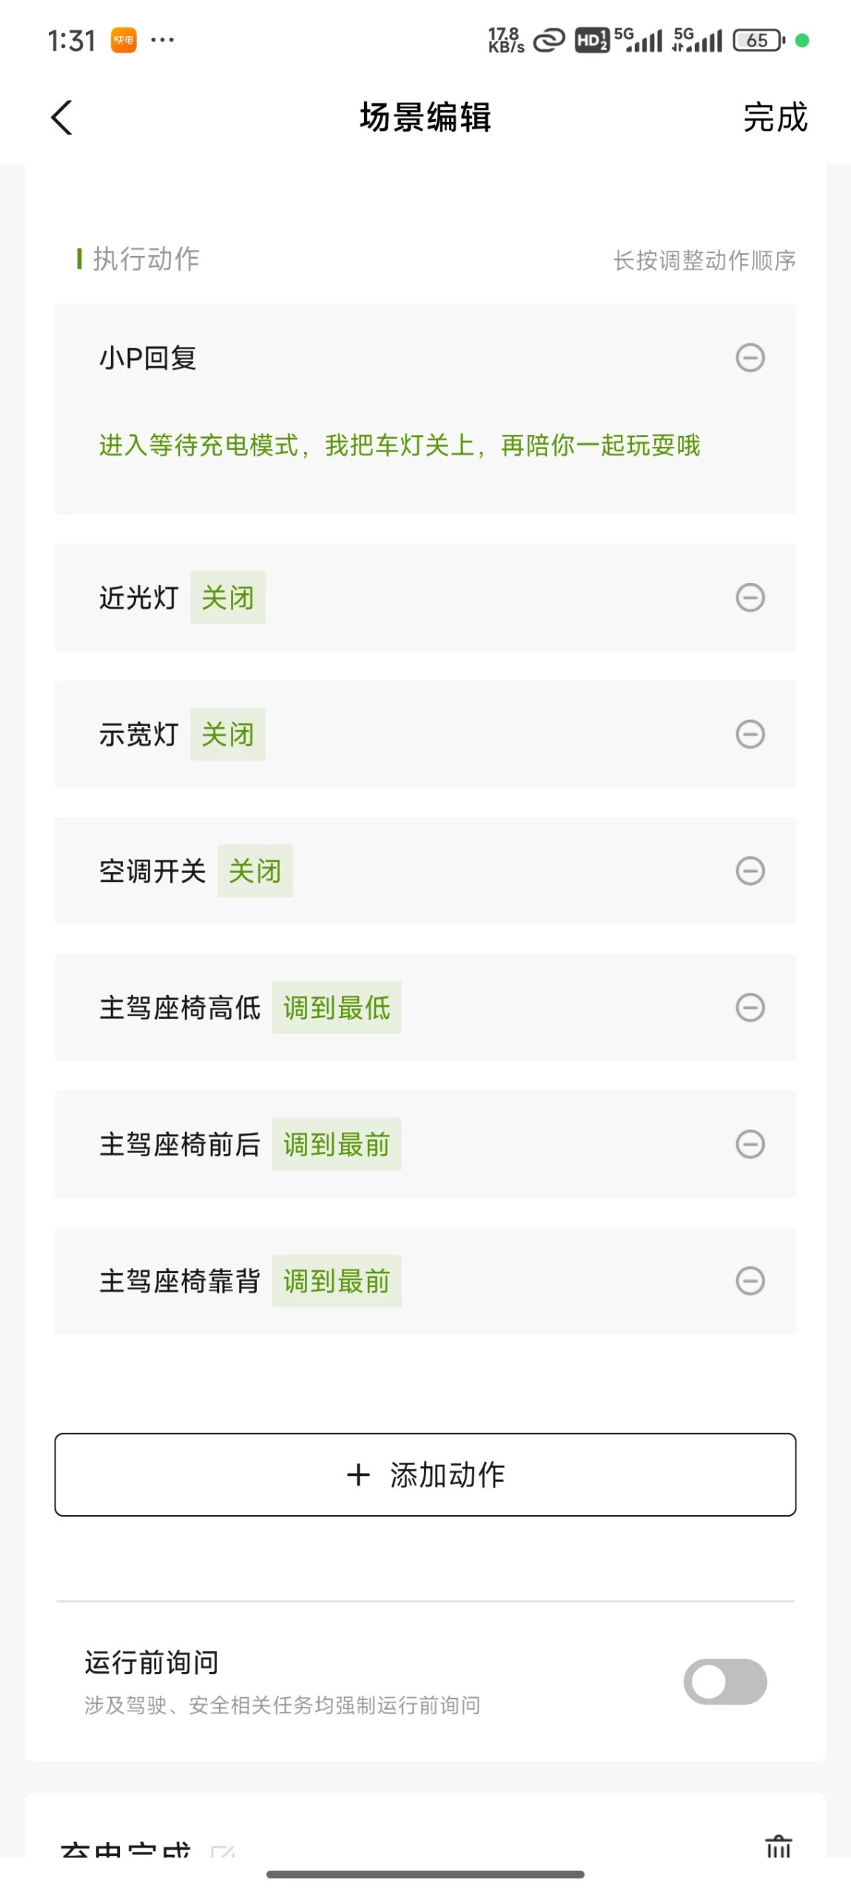The image size is (851, 1891).
Task: Toggle the 运行前询问 switch
Action: [x=724, y=1682]
